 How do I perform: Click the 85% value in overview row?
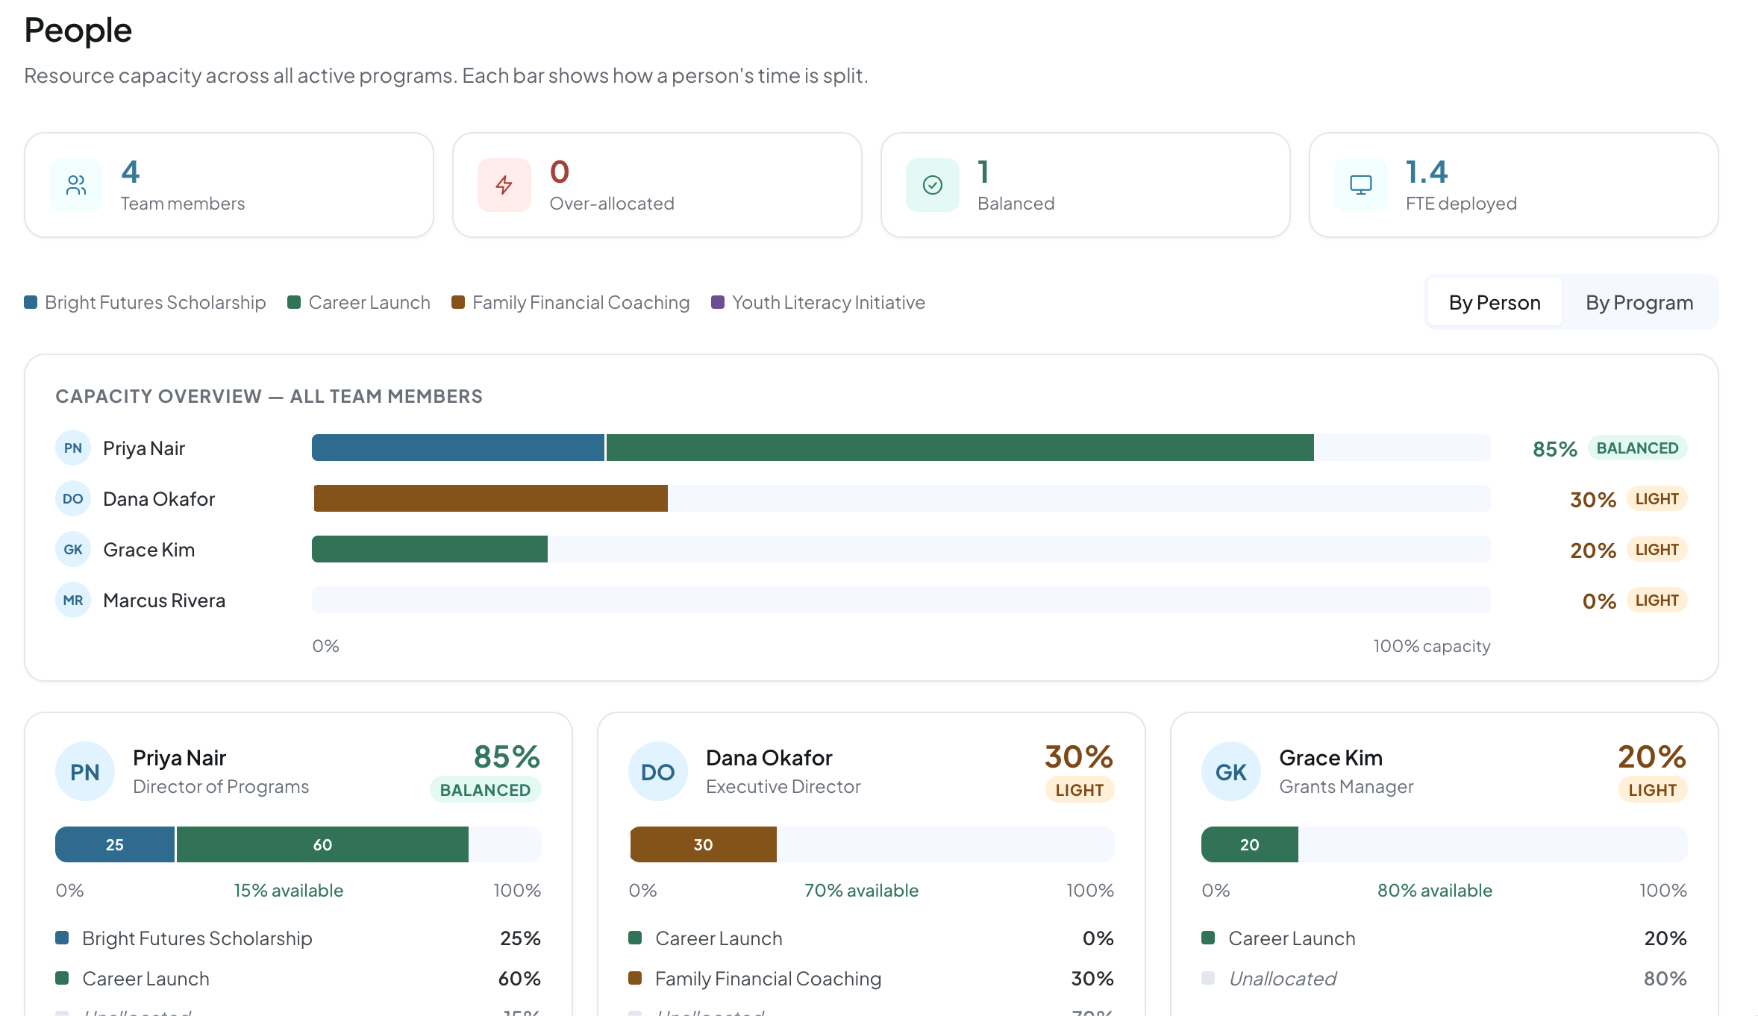click(x=1555, y=449)
